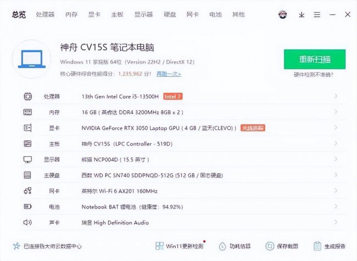Viewport: 357px width, 261px height.
Task: Select the High Definition Audio text
Action: [x=115, y=223]
